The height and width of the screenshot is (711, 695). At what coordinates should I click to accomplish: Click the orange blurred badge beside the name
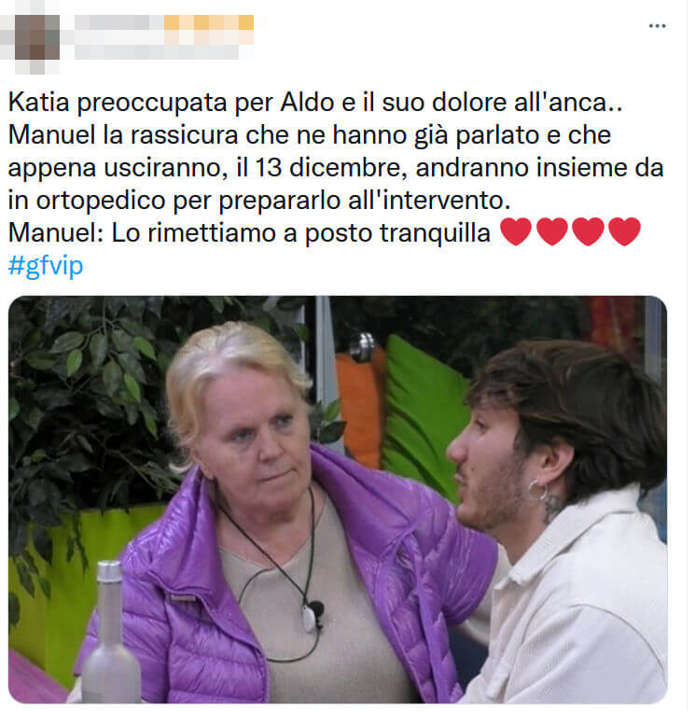coord(209,22)
